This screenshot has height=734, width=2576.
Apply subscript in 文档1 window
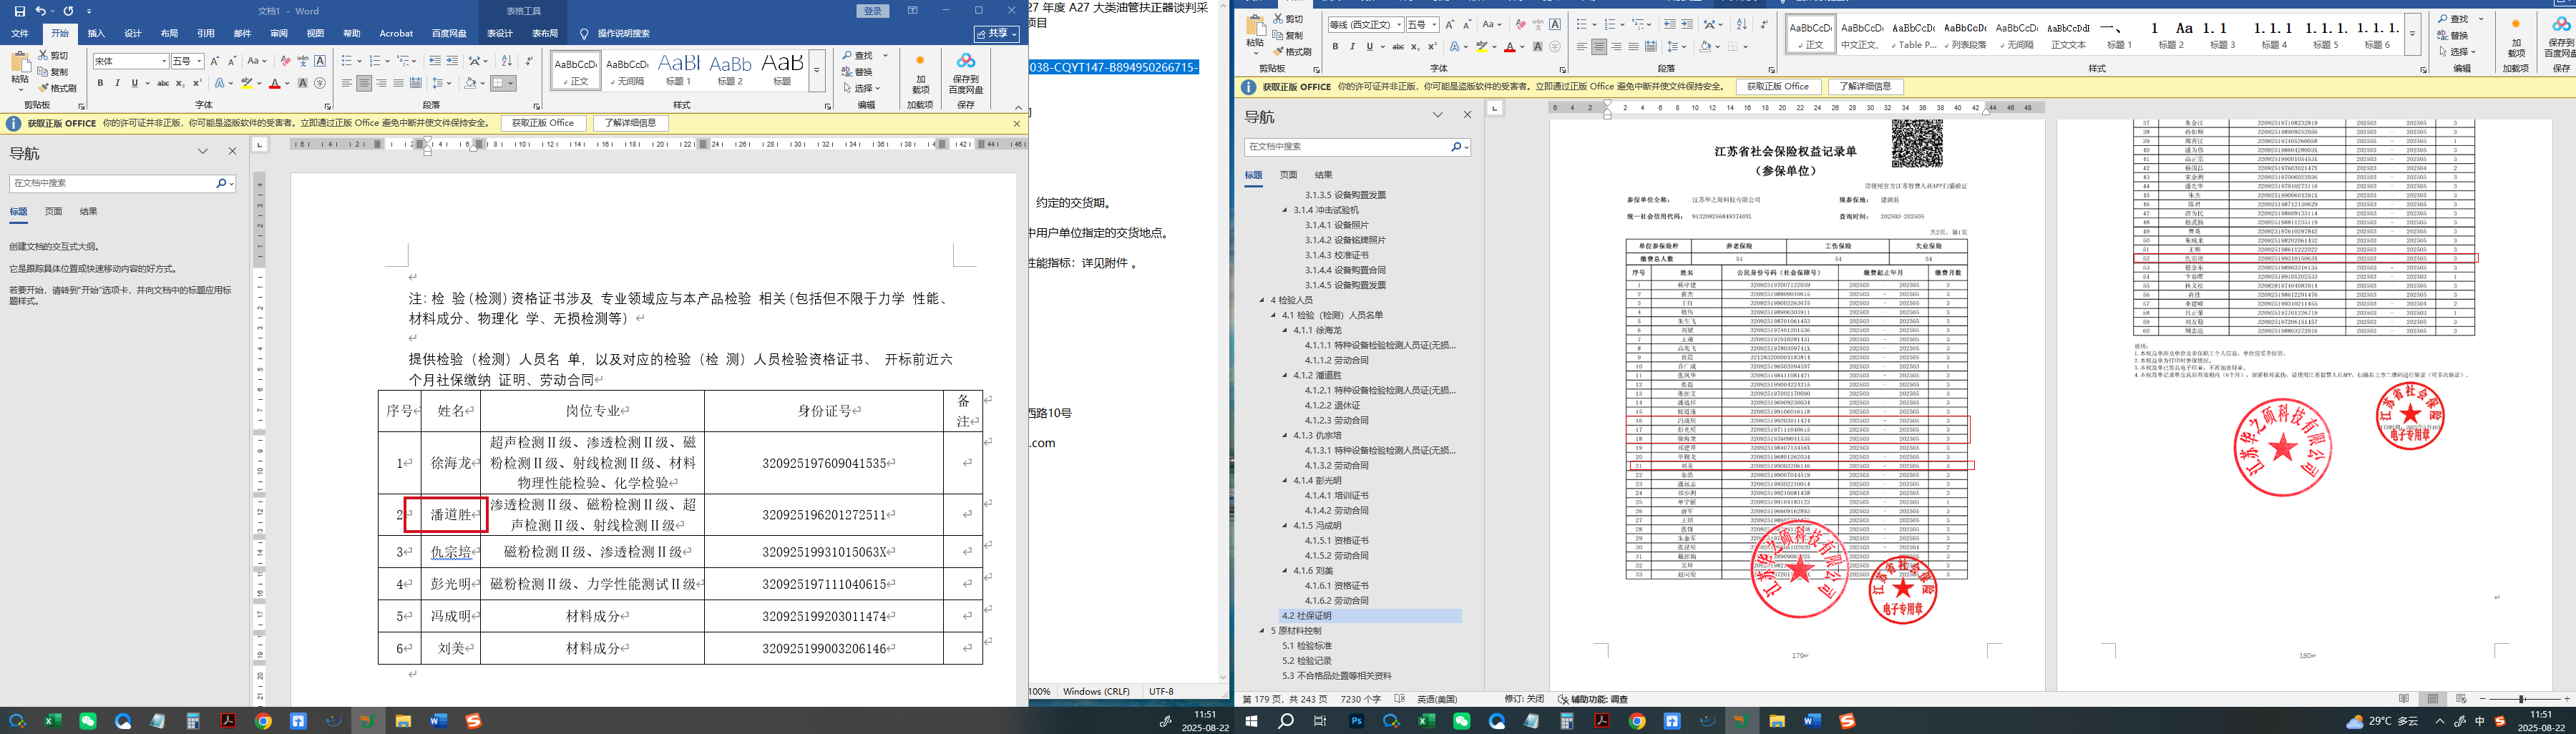[x=180, y=83]
